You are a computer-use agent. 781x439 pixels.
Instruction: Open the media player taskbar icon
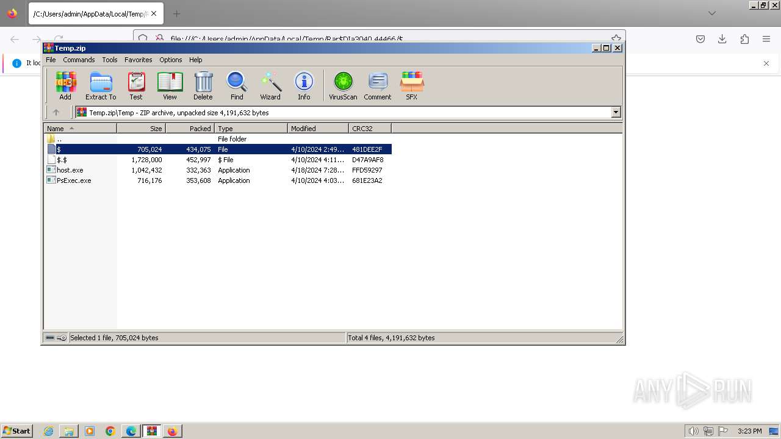(90, 431)
